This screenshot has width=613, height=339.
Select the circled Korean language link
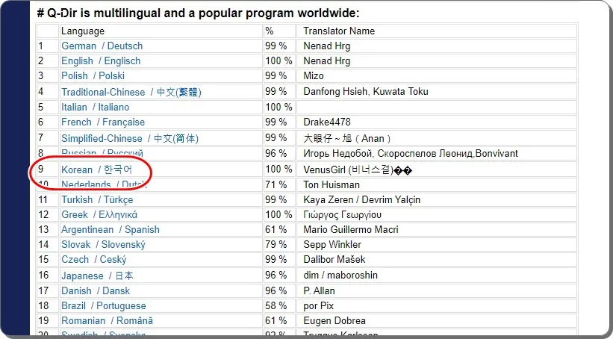pyautogui.click(x=96, y=169)
